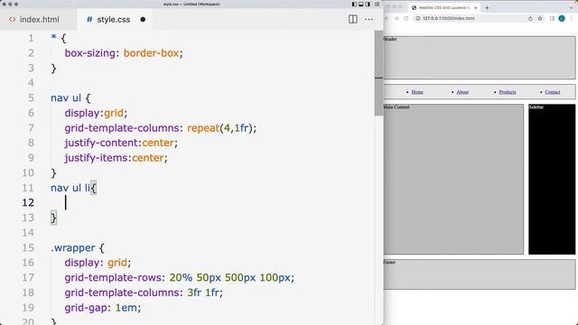This screenshot has height=325, width=578.
Task: Click the CSS hash icon on the style.css tab
Action: click(x=89, y=19)
